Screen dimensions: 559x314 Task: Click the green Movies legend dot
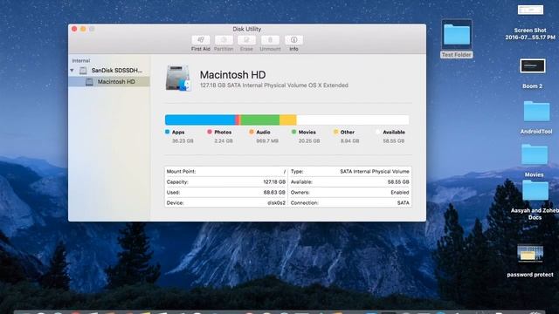click(x=293, y=132)
